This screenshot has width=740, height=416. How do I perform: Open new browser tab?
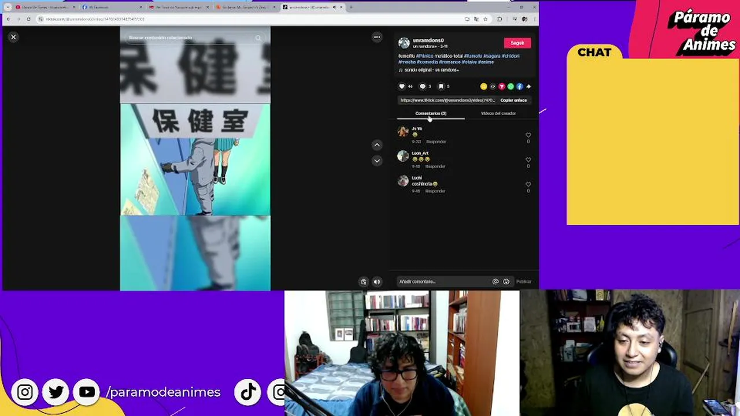(x=351, y=7)
